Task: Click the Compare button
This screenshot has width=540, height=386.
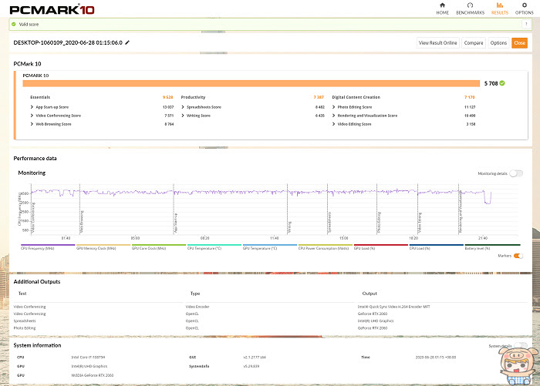Action: pyautogui.click(x=474, y=43)
